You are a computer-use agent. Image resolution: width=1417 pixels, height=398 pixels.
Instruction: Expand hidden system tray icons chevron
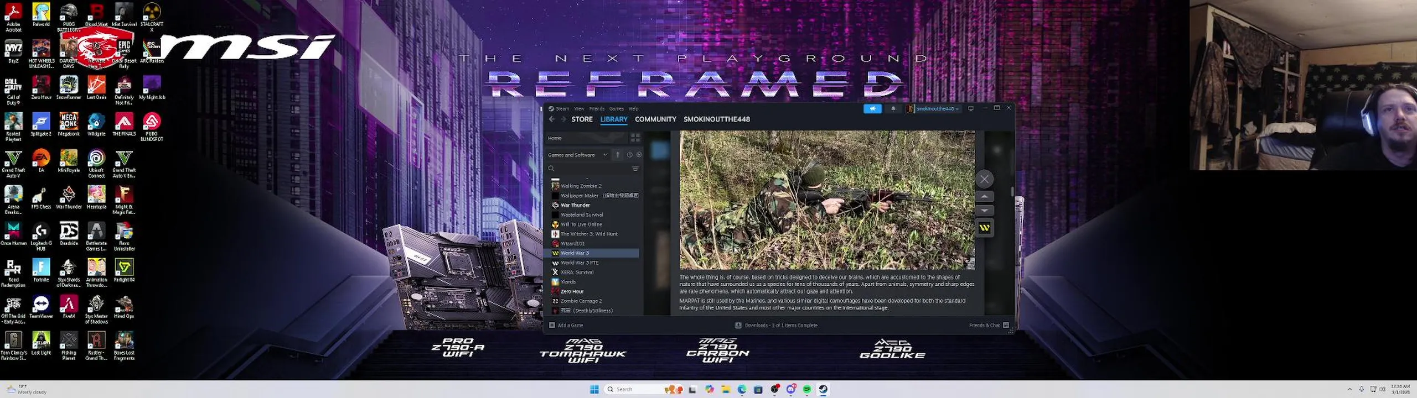click(x=1349, y=390)
